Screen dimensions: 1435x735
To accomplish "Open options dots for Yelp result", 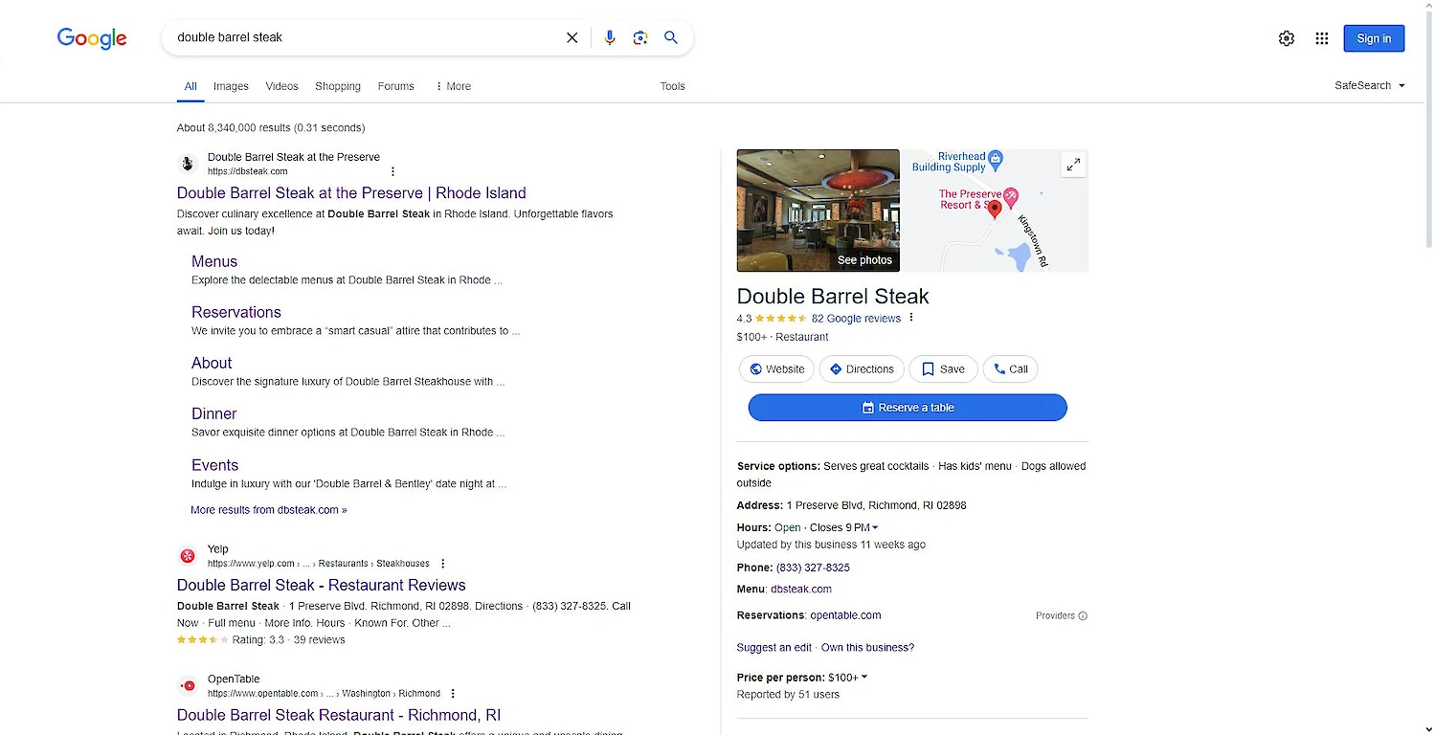I will coord(442,564).
